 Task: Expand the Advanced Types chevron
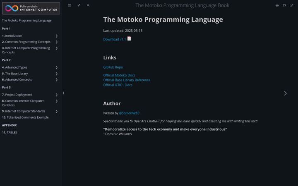click(x=57, y=67)
